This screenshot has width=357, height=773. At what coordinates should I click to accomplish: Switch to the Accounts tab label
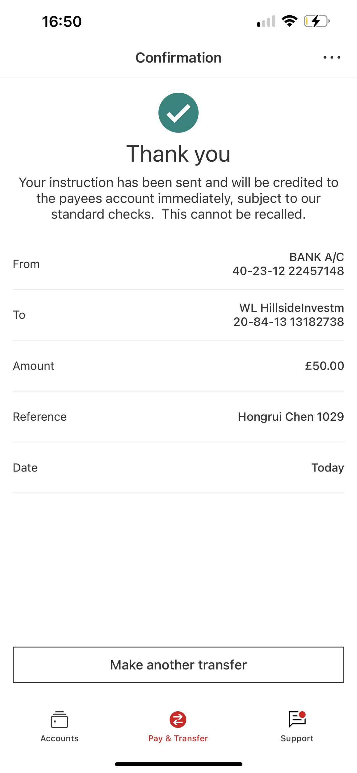59,738
